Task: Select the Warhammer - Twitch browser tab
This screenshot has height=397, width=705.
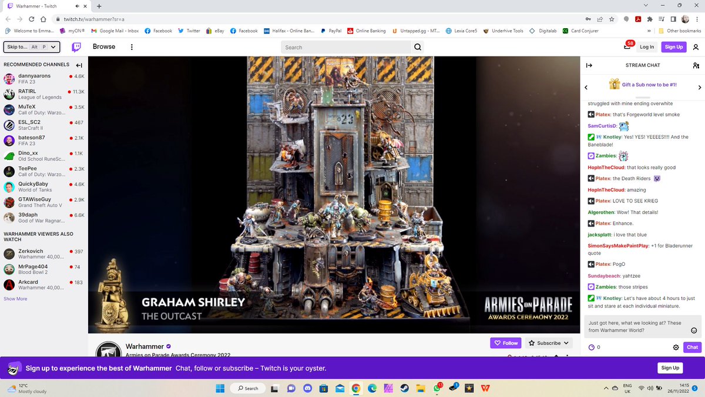Action: click(x=46, y=5)
